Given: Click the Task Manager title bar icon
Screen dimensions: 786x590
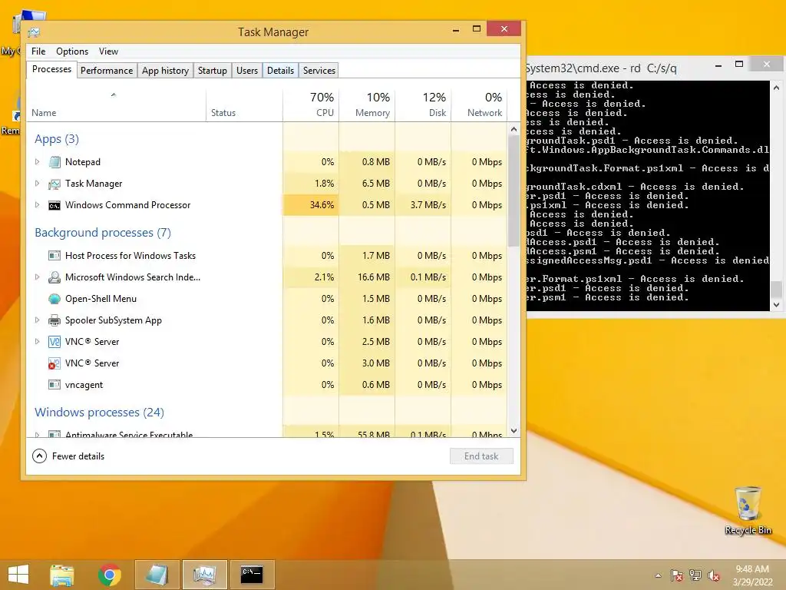Looking at the screenshot, I should pyautogui.click(x=34, y=32).
